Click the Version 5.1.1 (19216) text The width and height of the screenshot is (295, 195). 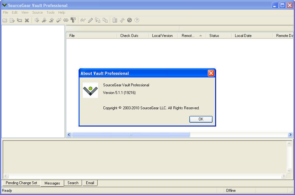coord(119,93)
